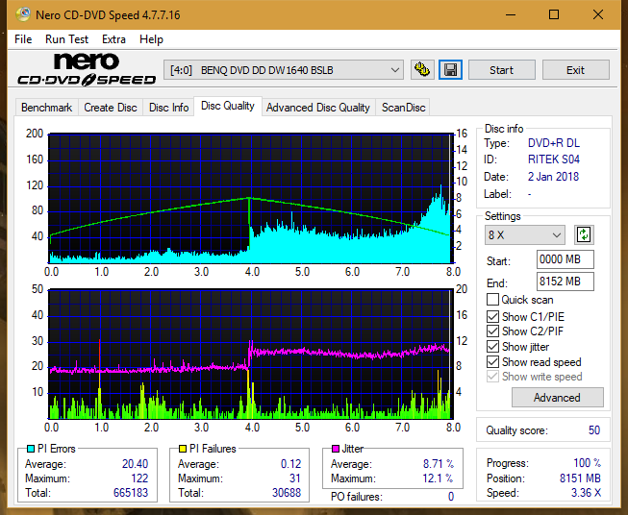Viewport: 628px width, 515px height.
Task: Open the ScanDisc tab
Action: [x=403, y=108]
